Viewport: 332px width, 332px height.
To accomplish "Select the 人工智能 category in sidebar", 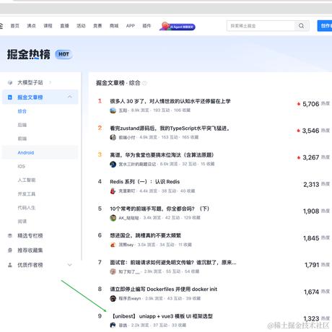I will tap(27, 180).
